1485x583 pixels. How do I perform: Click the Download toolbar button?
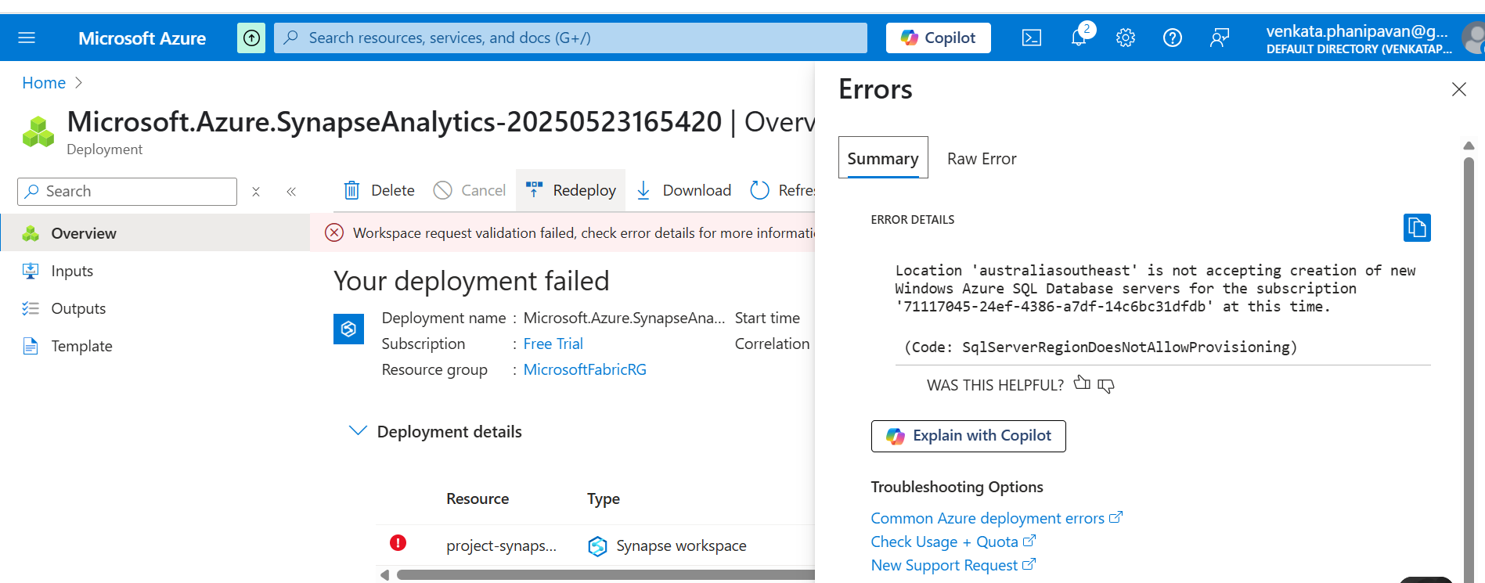click(683, 190)
